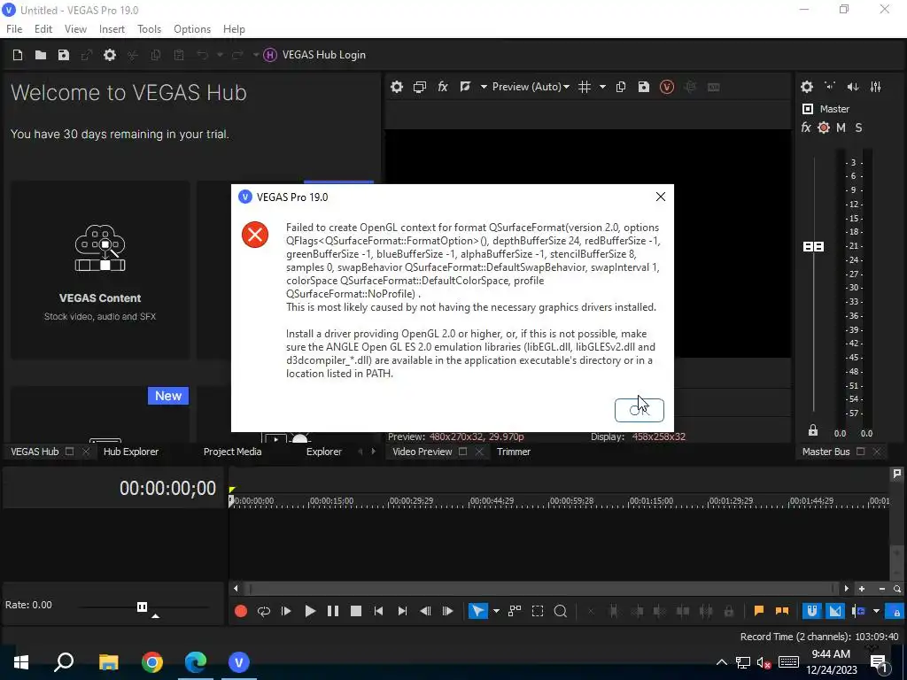The image size is (907, 680).
Task: Select the Zoom Edit tool
Action: 561,611
